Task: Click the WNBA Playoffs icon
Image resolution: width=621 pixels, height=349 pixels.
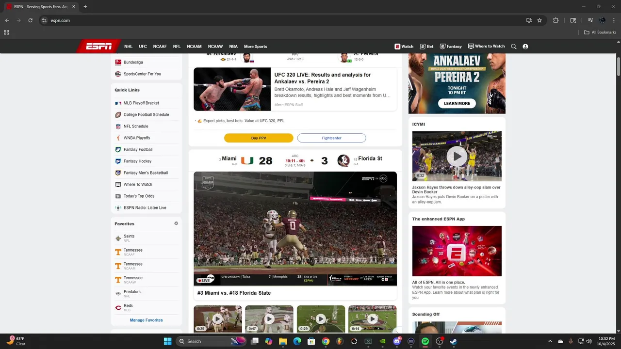Action: coord(118,138)
